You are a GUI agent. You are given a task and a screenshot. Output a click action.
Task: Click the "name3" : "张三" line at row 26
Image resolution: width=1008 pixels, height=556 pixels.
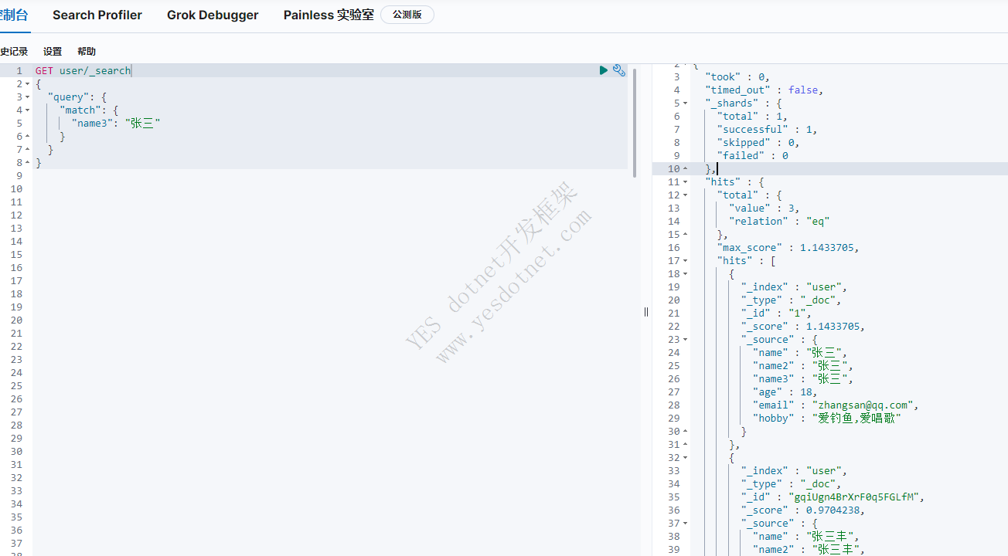coord(803,378)
